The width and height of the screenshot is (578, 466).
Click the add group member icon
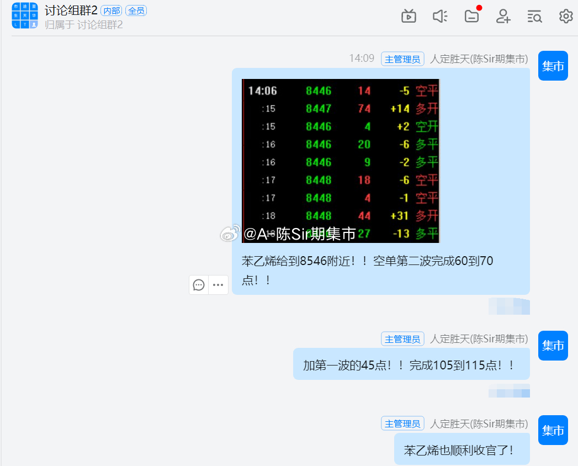click(503, 17)
